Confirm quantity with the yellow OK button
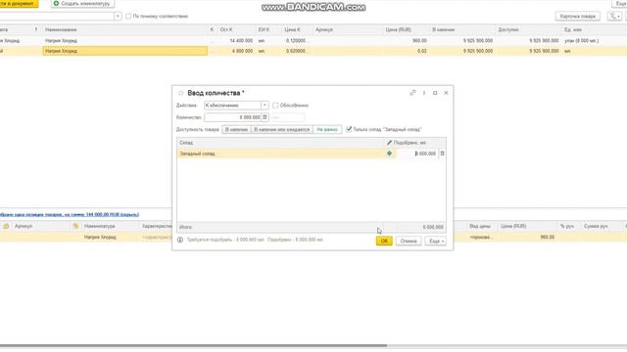The height and width of the screenshot is (352, 627). (x=384, y=242)
